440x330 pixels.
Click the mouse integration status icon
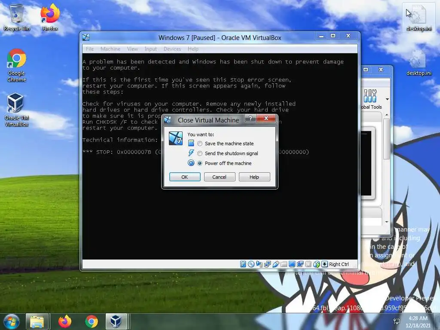(x=316, y=264)
